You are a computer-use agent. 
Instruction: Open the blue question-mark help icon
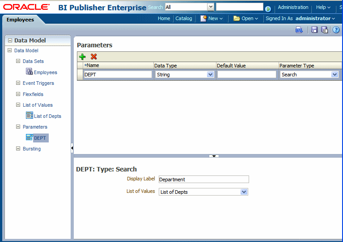[336, 30]
